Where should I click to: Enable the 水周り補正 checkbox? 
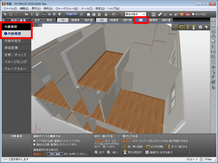(x=193, y=14)
